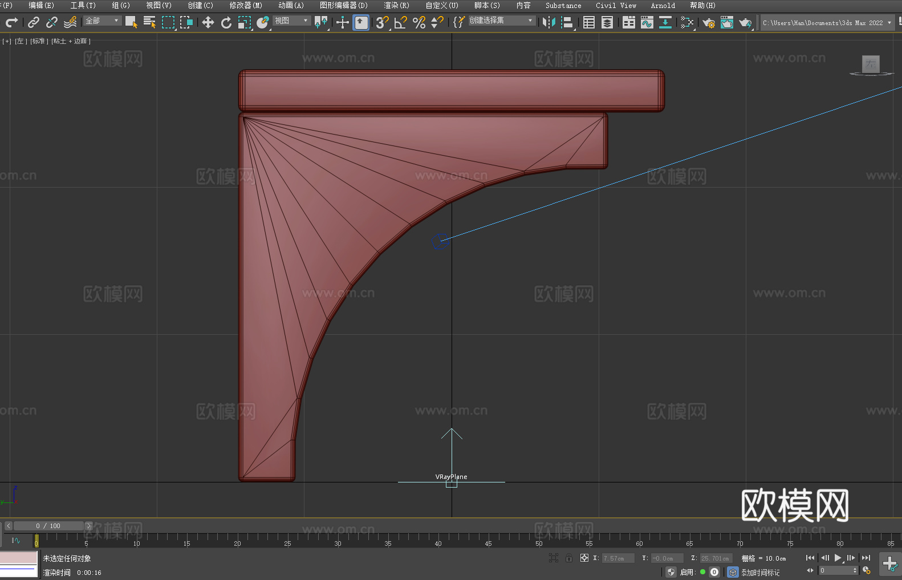Toggle Percent Snap

pos(419,22)
